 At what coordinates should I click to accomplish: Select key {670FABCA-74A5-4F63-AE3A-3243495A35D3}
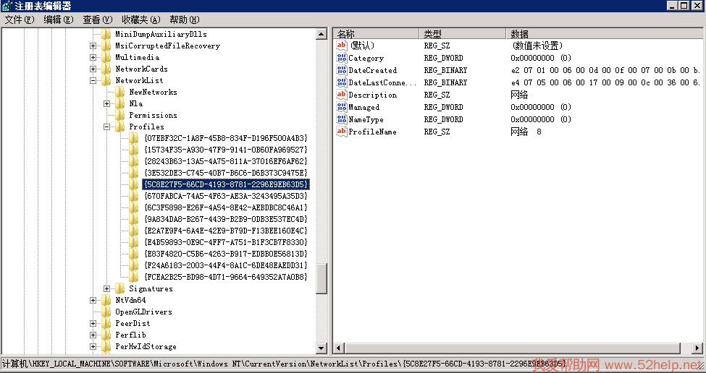(x=226, y=196)
